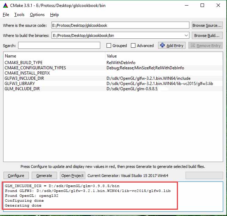This screenshot has height=216, width=227.
Task: Click the Generate button
Action: pos(44,176)
